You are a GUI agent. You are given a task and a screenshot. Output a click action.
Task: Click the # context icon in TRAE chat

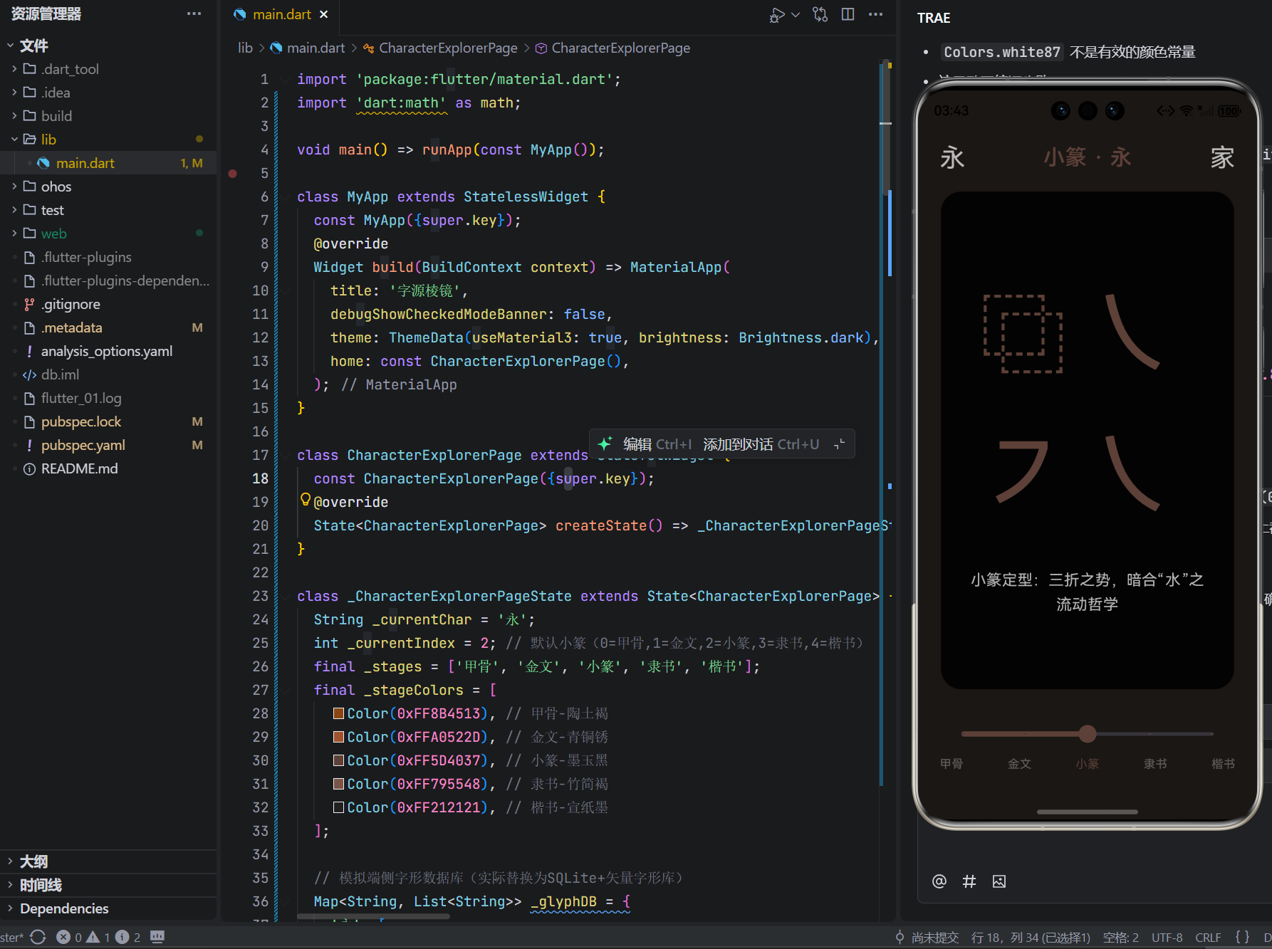(x=969, y=881)
